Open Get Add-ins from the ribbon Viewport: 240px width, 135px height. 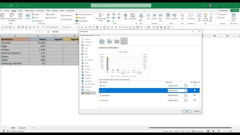pyautogui.click(x=67, y=15)
